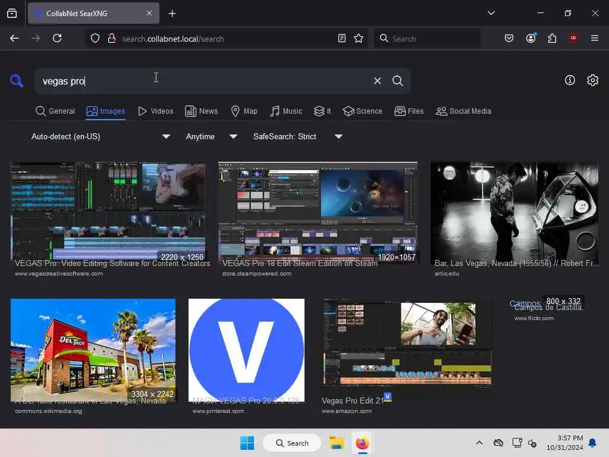Open the Anytime time range dropdown
The image size is (609, 457).
[x=211, y=136]
